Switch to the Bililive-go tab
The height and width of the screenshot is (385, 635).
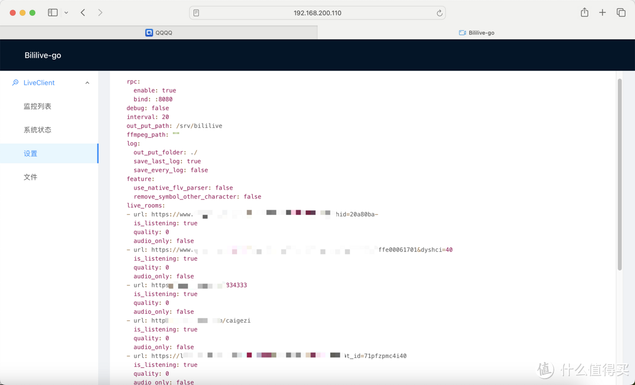[476, 33]
